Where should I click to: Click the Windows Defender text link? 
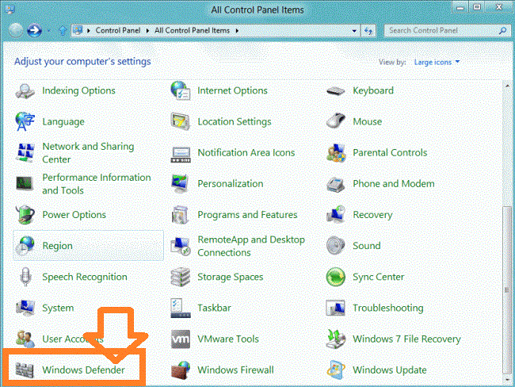83,370
